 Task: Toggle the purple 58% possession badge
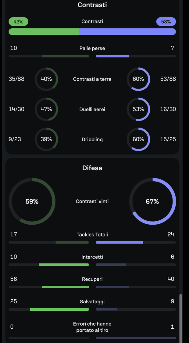[166, 22]
